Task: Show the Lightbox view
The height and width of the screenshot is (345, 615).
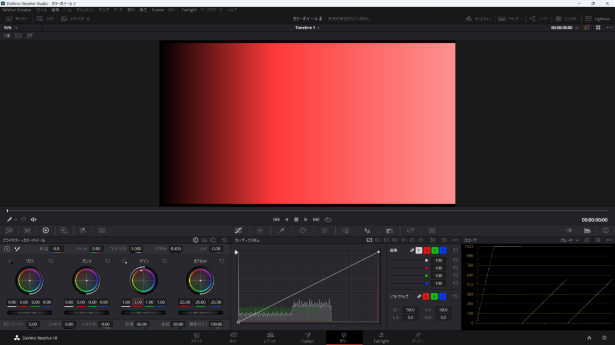Action: tap(597, 19)
